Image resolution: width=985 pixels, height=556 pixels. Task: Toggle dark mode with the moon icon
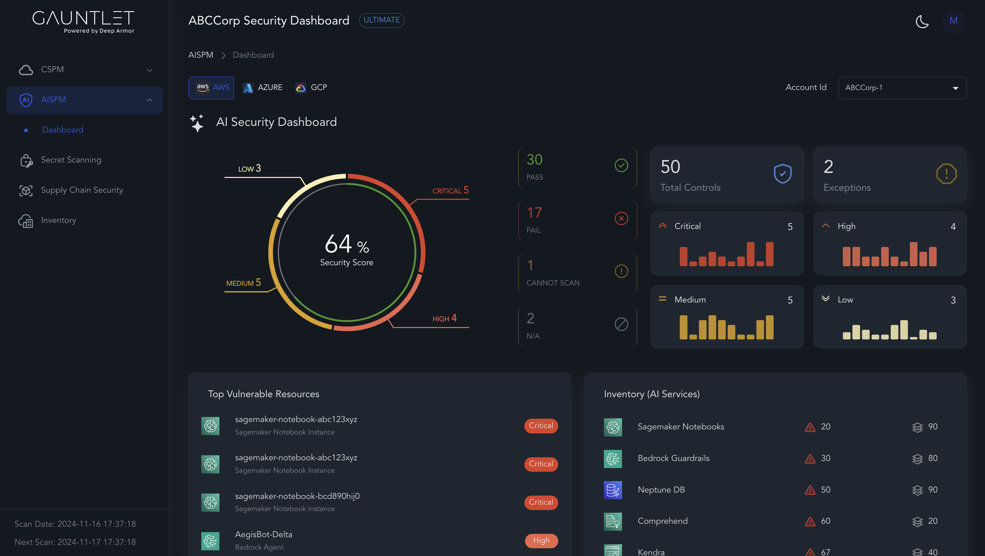(922, 21)
